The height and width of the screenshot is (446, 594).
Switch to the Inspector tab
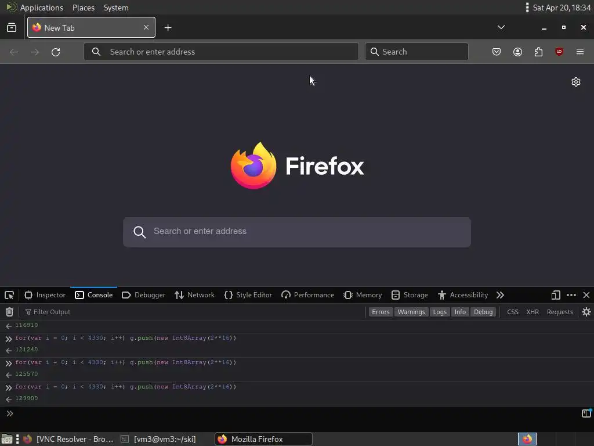(x=45, y=295)
